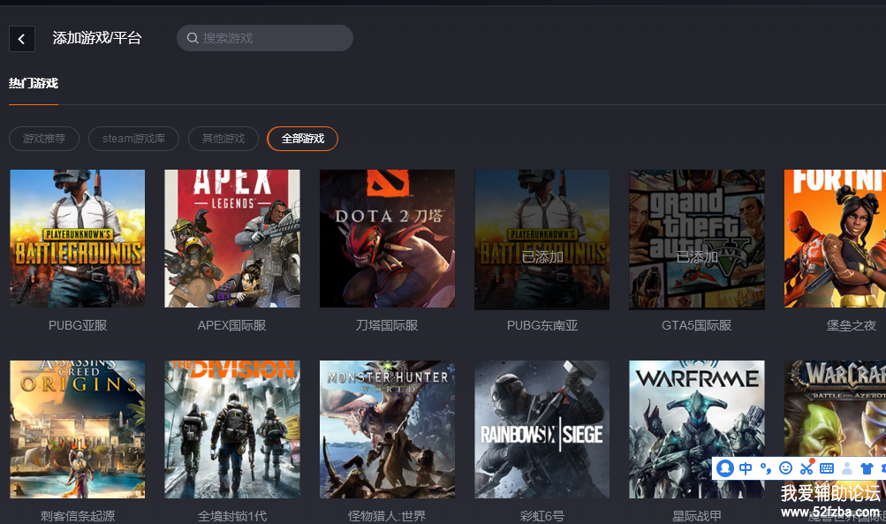Image resolution: width=886 pixels, height=524 pixels.
Task: Switch to the 其他游戏 filter
Action: [x=223, y=139]
